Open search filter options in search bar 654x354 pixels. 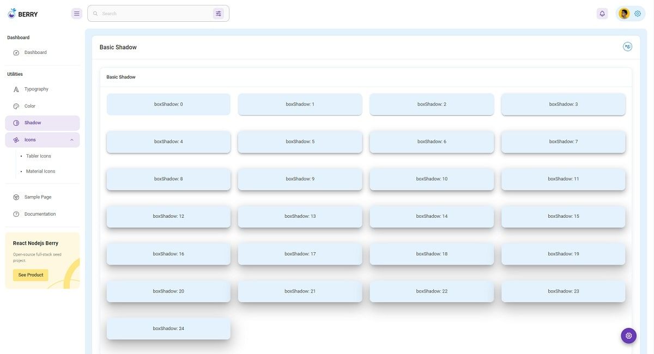tap(216, 12)
